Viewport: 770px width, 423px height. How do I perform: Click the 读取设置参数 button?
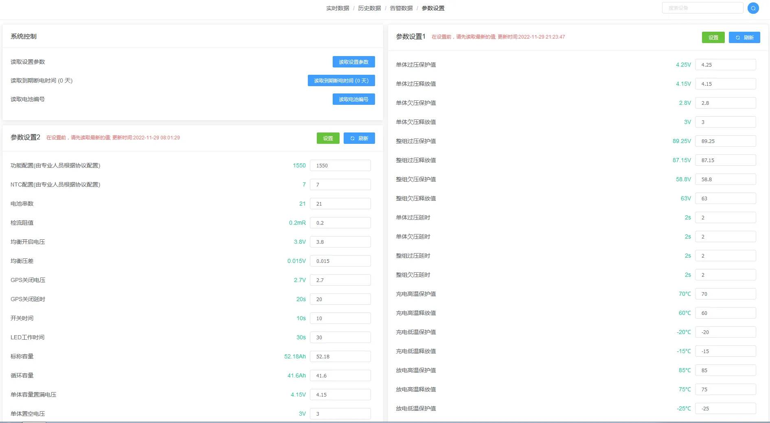pyautogui.click(x=353, y=62)
